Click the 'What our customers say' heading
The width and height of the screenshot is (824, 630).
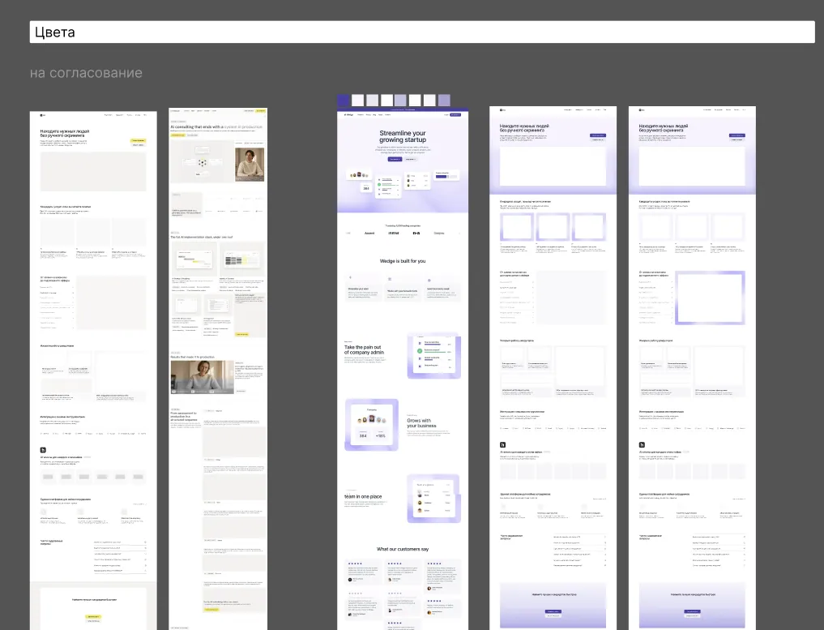pyautogui.click(x=403, y=549)
